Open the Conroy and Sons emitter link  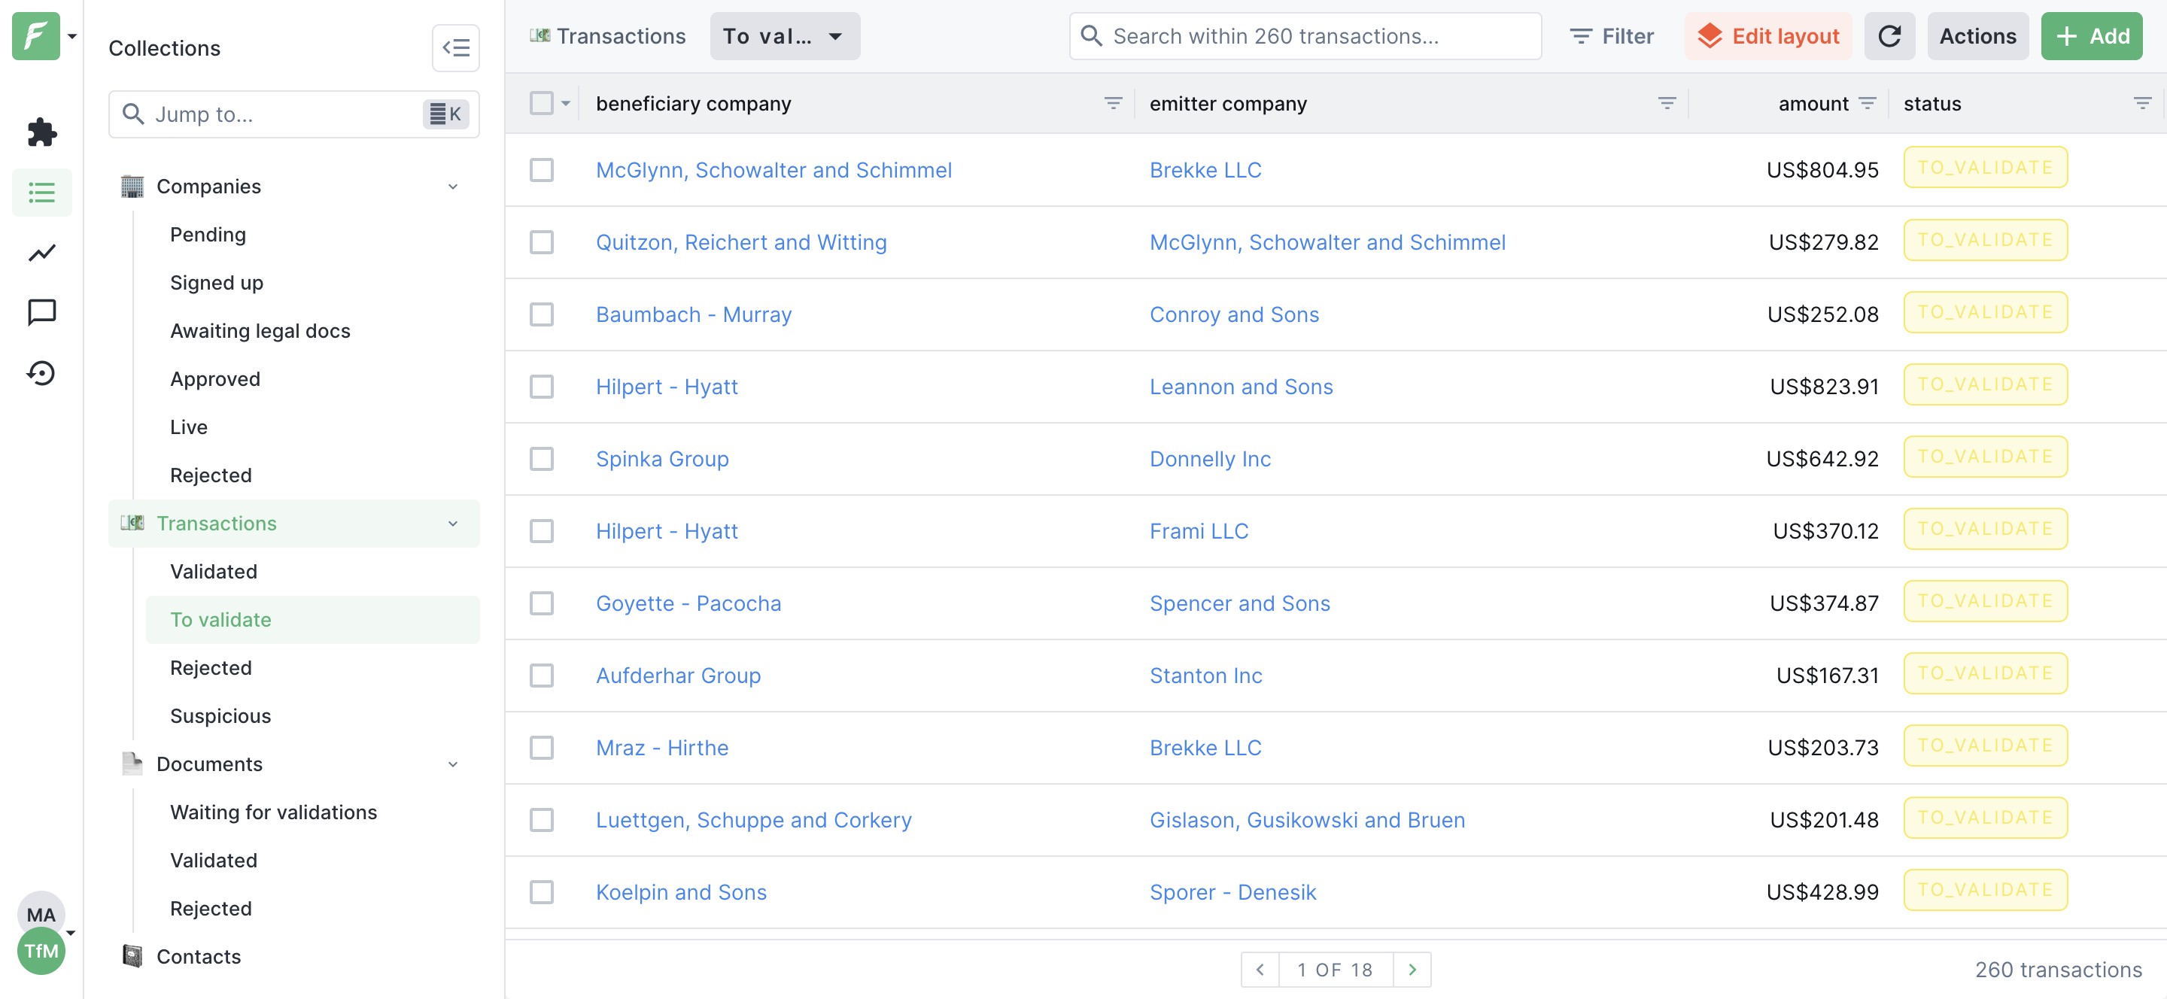(1234, 314)
